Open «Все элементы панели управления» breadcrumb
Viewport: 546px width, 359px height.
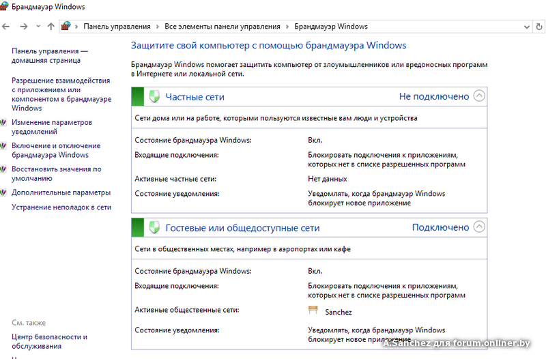[x=222, y=27]
